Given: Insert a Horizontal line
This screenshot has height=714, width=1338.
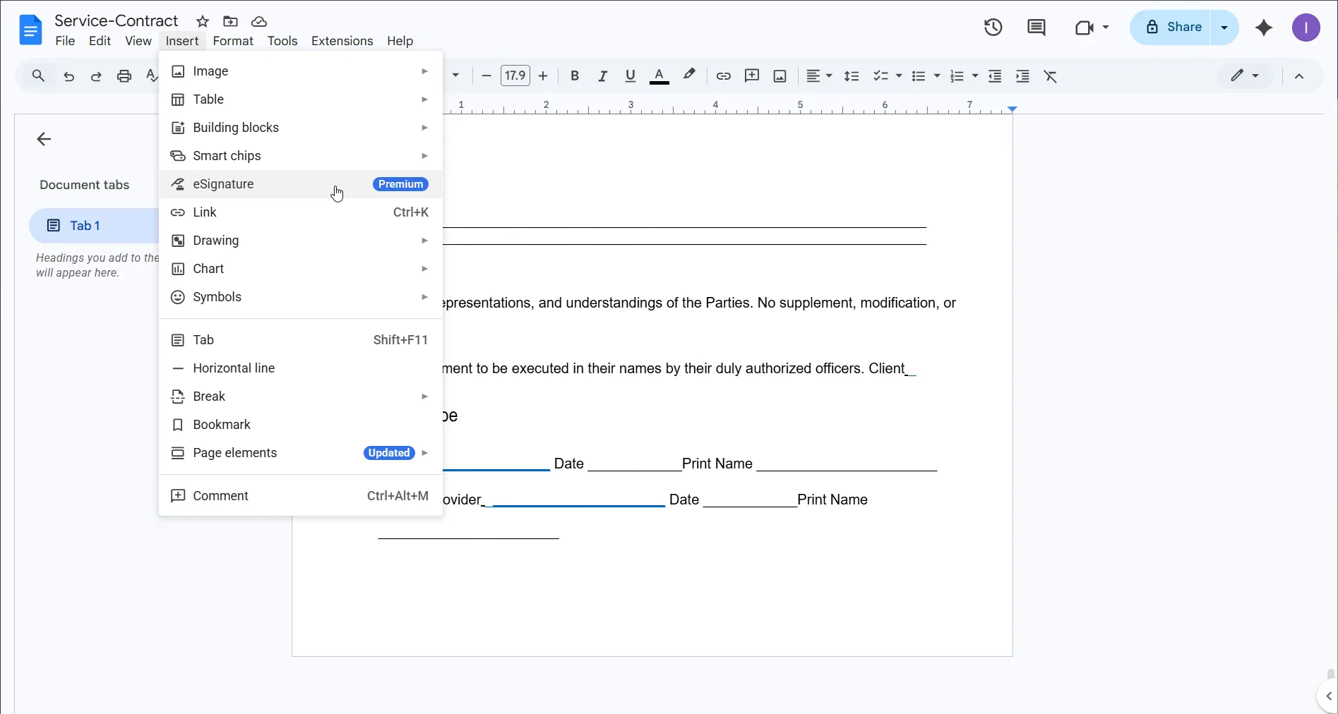Looking at the screenshot, I should [x=301, y=368].
